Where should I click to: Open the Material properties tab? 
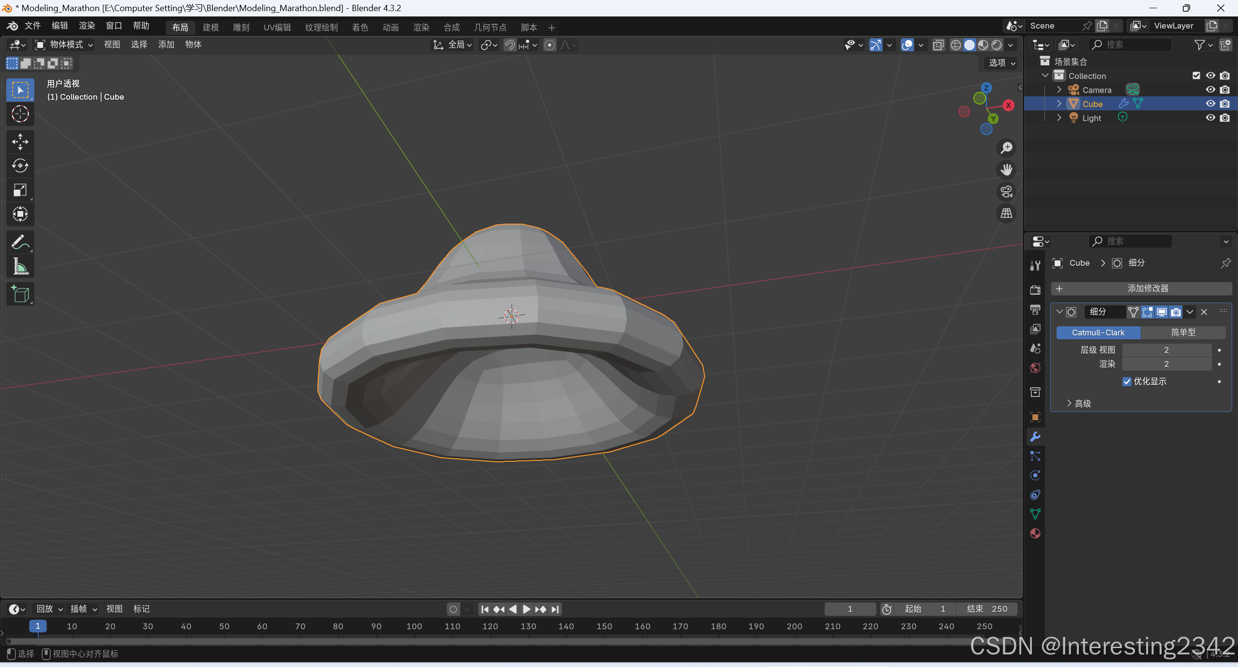point(1035,533)
